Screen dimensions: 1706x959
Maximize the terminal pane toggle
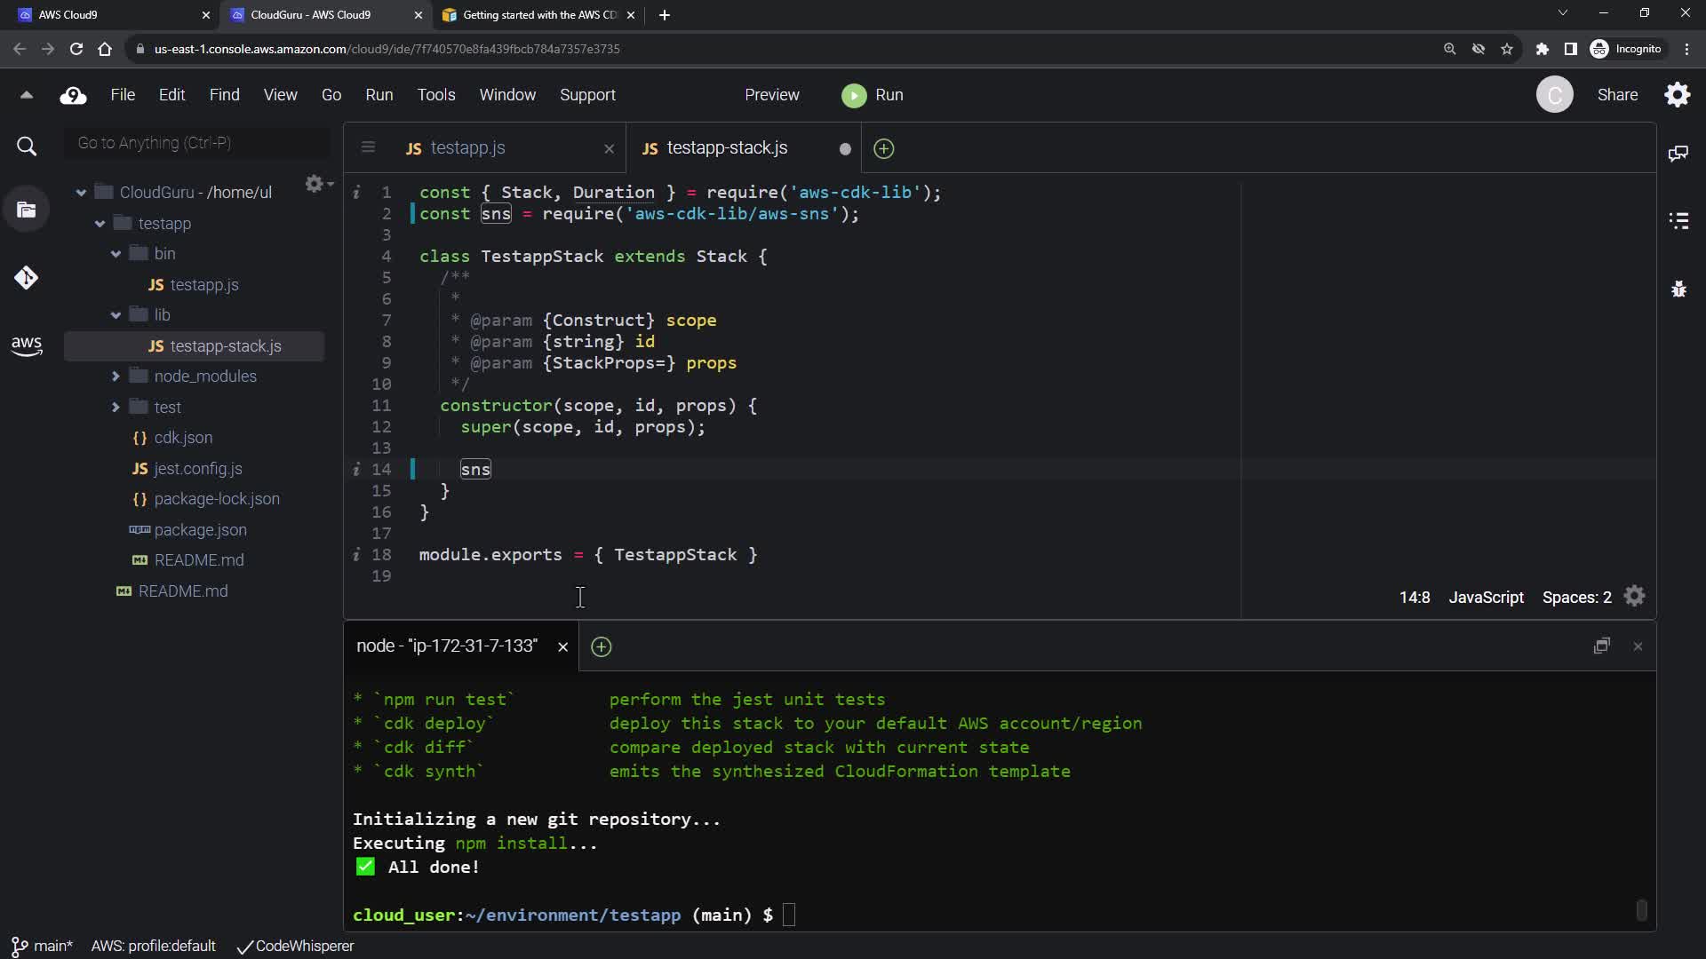click(x=1601, y=646)
